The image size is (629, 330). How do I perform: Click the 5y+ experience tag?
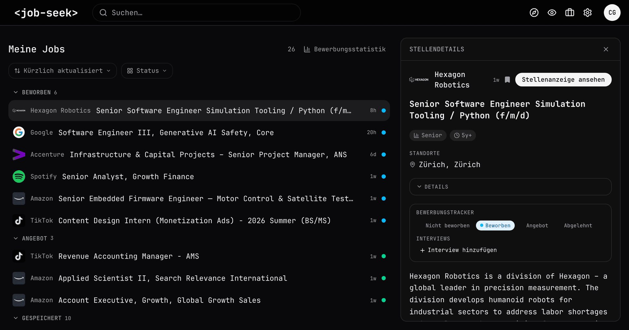[x=463, y=135]
